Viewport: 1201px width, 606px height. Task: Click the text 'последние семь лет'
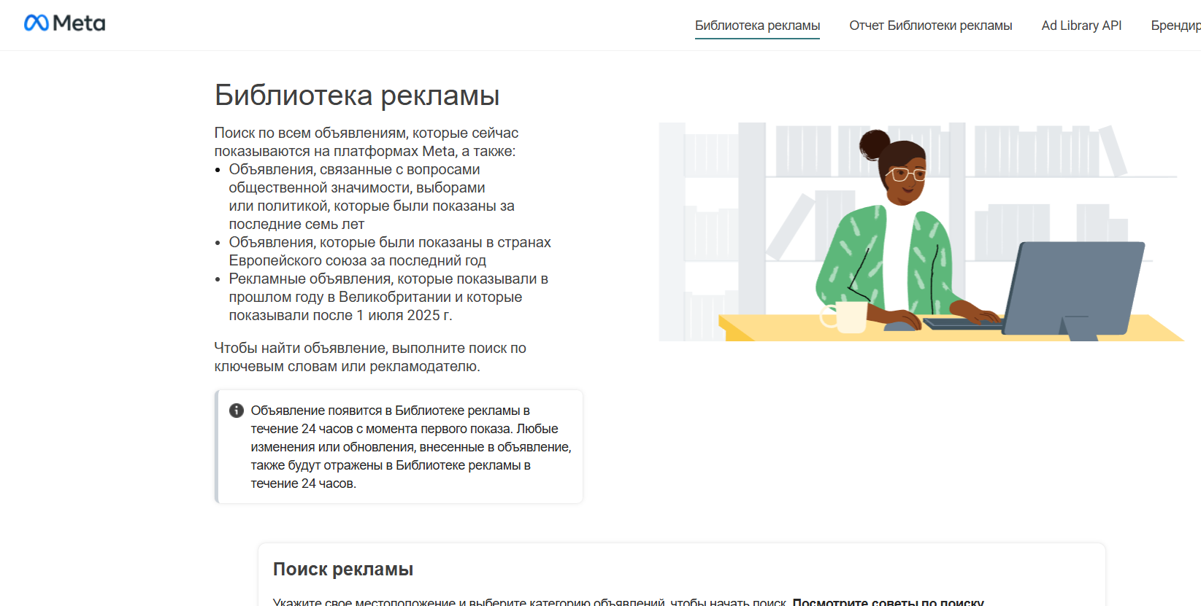point(296,225)
